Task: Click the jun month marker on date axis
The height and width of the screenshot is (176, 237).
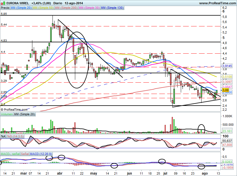Action: (x=129, y=173)
